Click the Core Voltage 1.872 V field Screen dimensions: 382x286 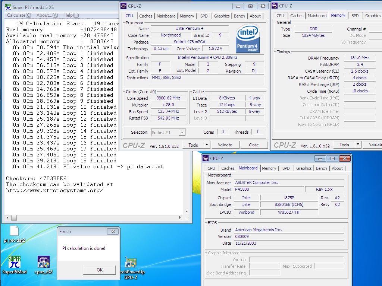[215, 49]
